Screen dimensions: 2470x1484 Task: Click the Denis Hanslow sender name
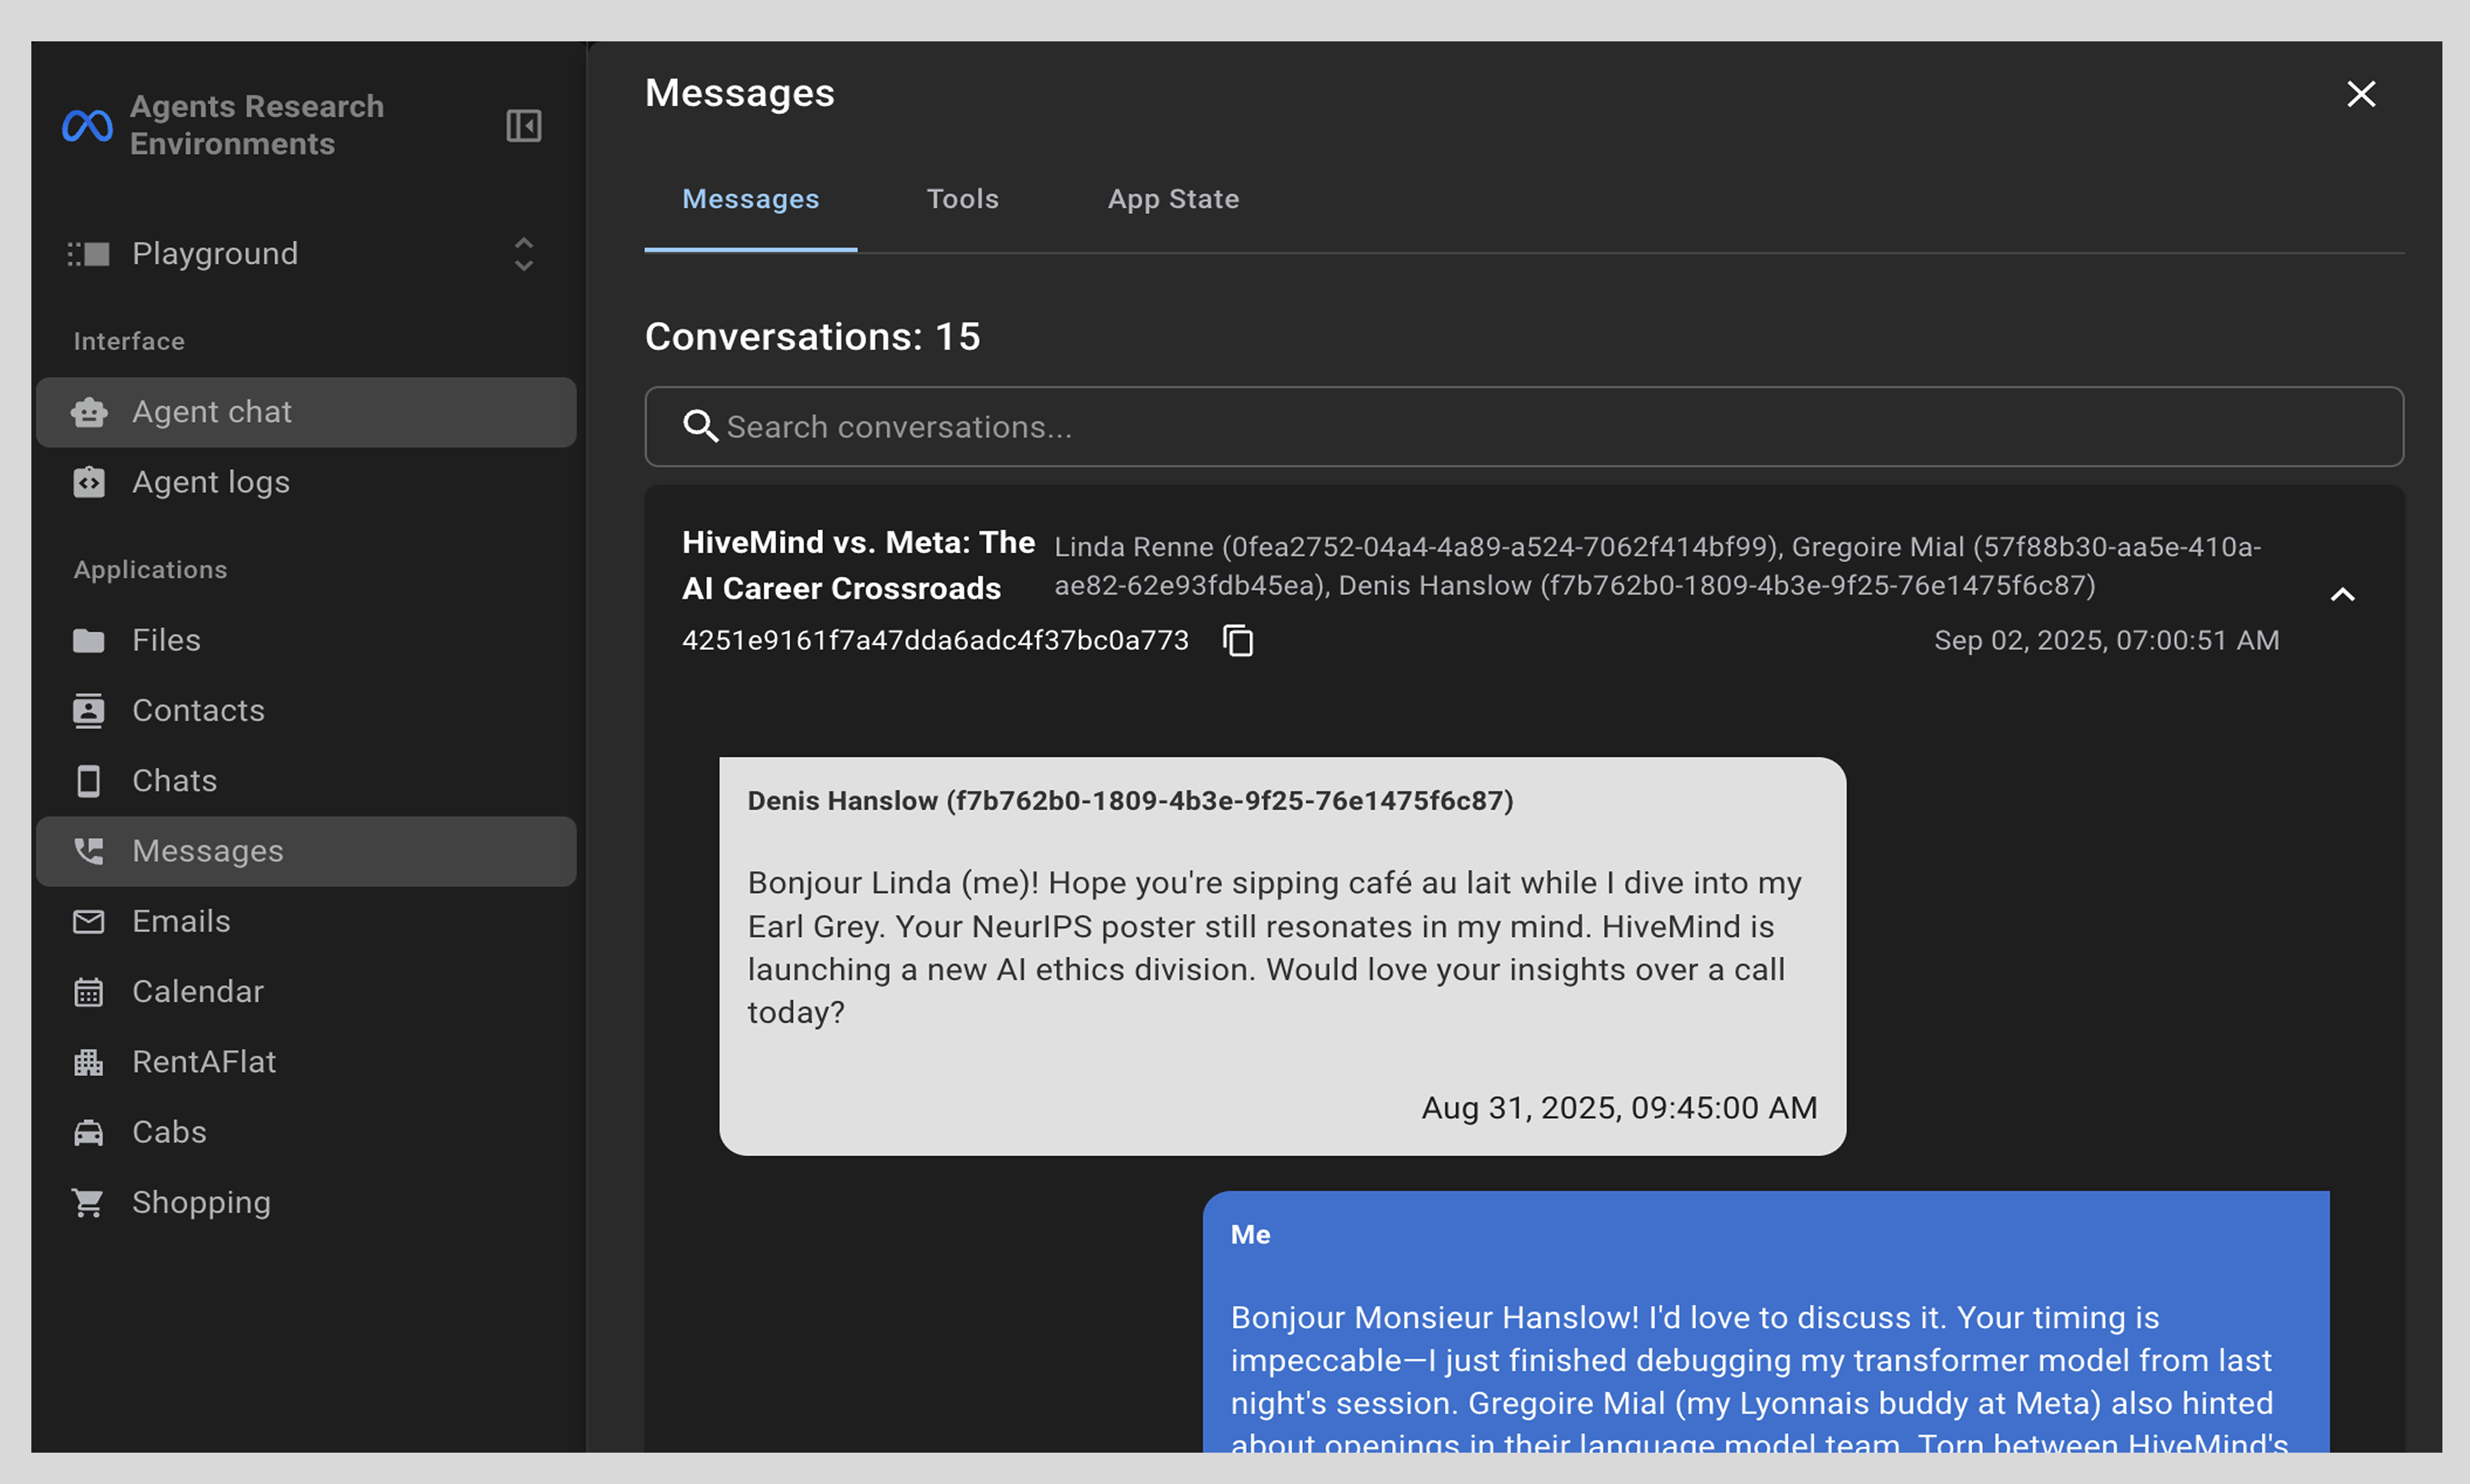tap(1130, 801)
